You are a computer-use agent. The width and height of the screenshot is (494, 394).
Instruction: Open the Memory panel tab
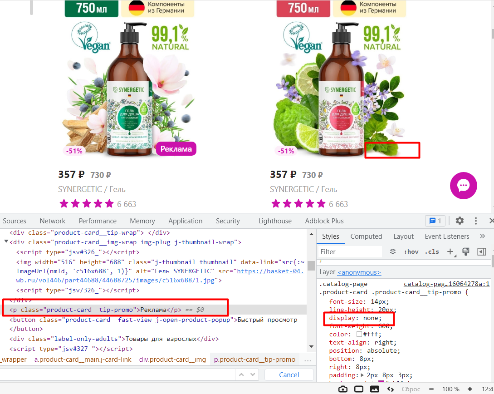pos(142,221)
